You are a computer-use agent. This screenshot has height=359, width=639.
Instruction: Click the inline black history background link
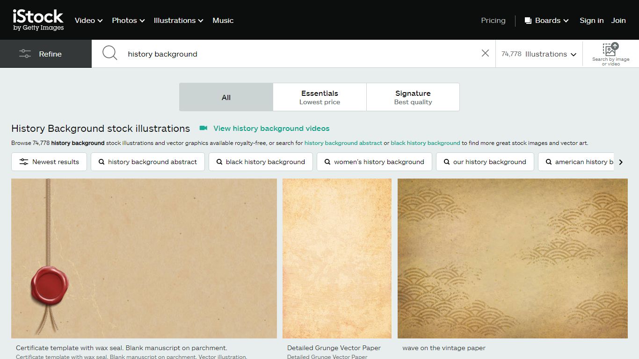coord(425,143)
